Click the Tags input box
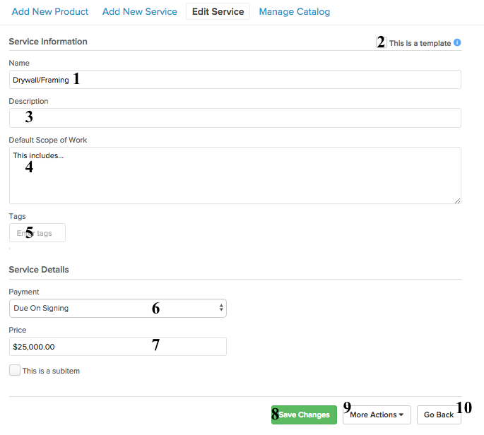Screen dimensions: 484x435 click(x=37, y=233)
